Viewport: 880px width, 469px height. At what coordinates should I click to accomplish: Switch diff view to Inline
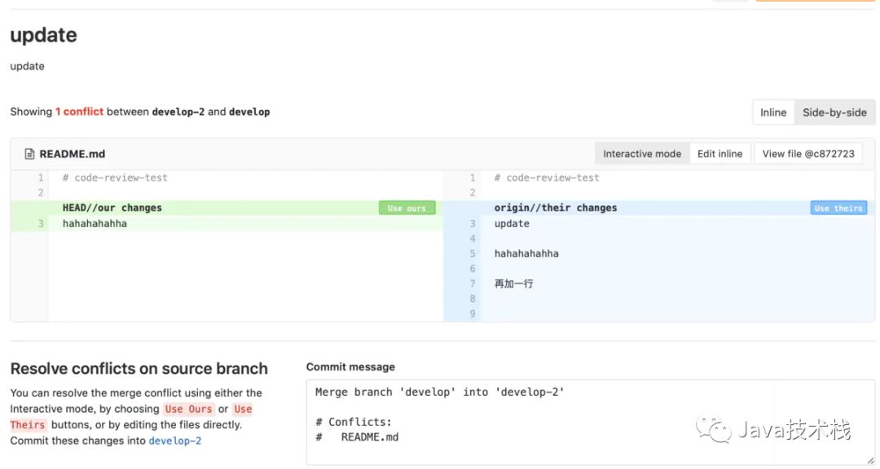(773, 112)
